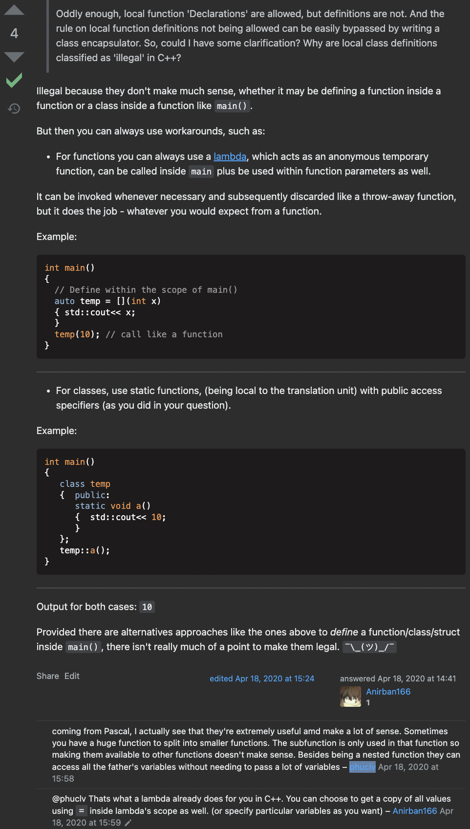Click the Share link under the answer
Image resolution: width=470 pixels, height=829 pixels.
47,676
